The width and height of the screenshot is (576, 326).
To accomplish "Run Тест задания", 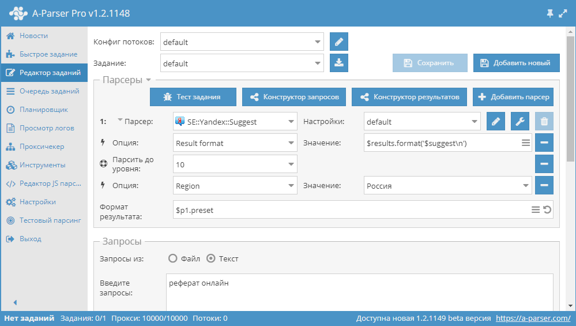I will coord(193,97).
